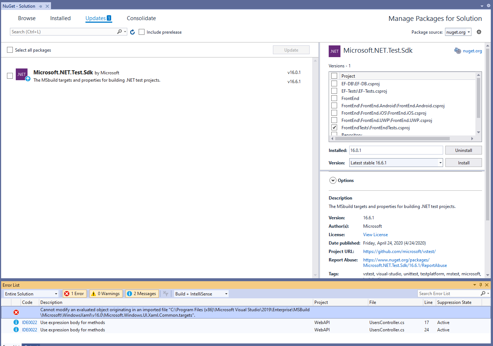Click the refresh icon next to search
This screenshot has height=346, width=493.
[132, 32]
